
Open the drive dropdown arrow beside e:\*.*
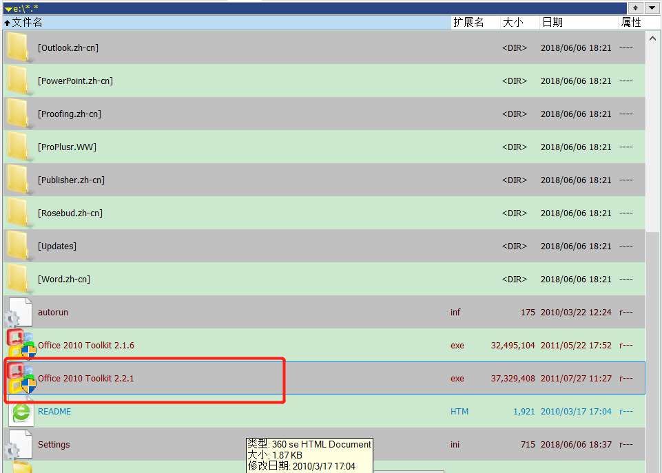click(8, 9)
